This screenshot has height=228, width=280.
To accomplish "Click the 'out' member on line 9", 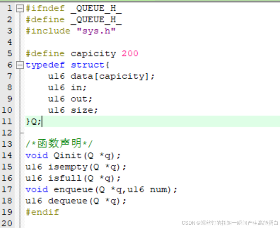I will coord(79,99).
